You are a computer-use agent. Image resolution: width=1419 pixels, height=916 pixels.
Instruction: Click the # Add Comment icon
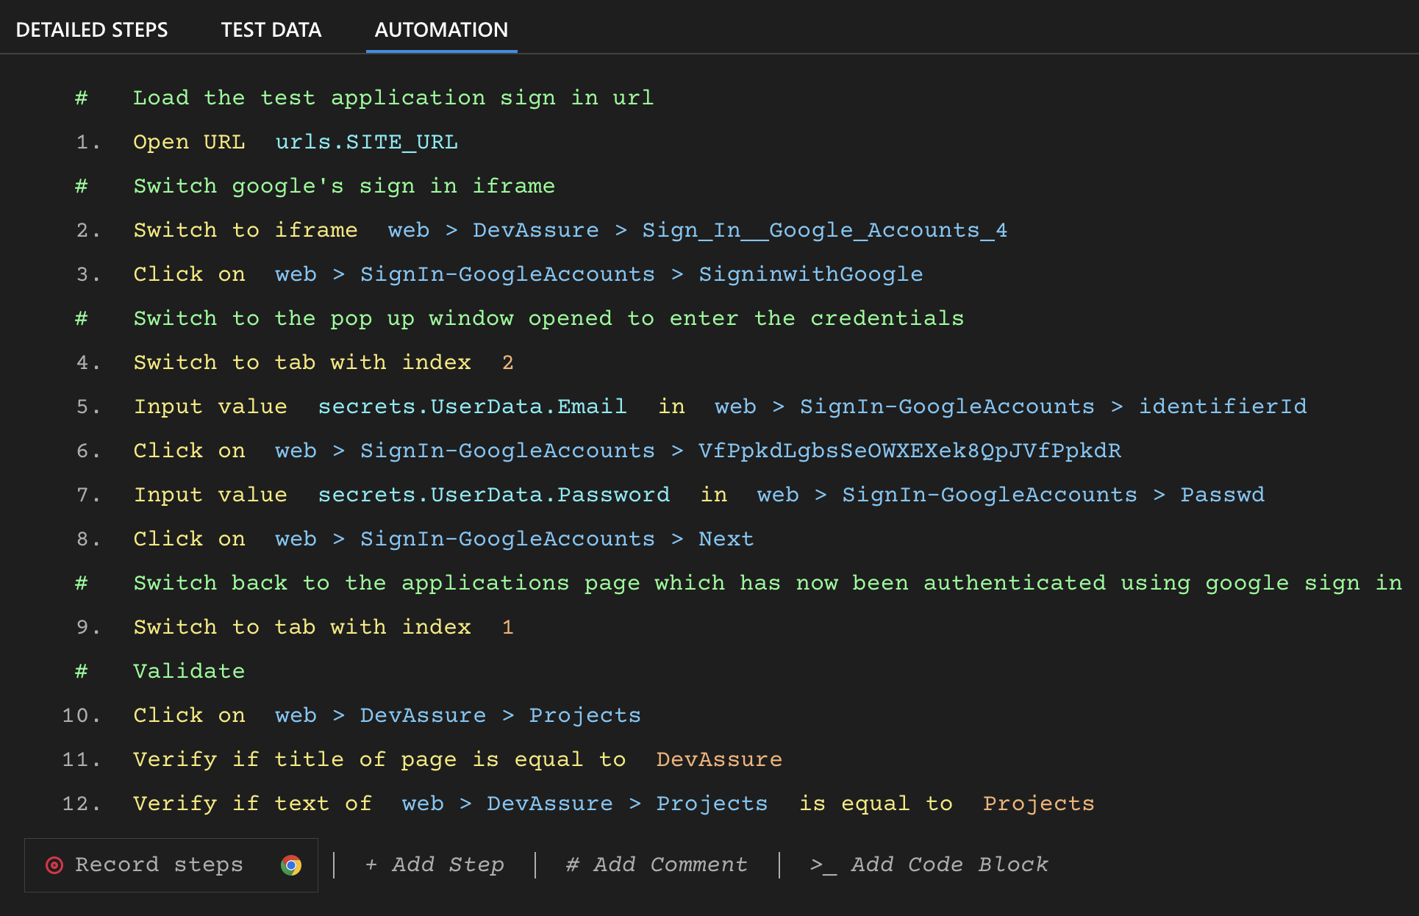(x=573, y=865)
